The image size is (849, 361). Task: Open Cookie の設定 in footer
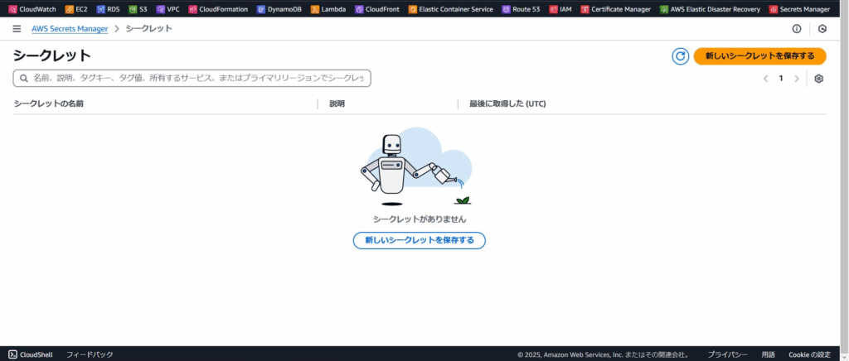click(809, 354)
